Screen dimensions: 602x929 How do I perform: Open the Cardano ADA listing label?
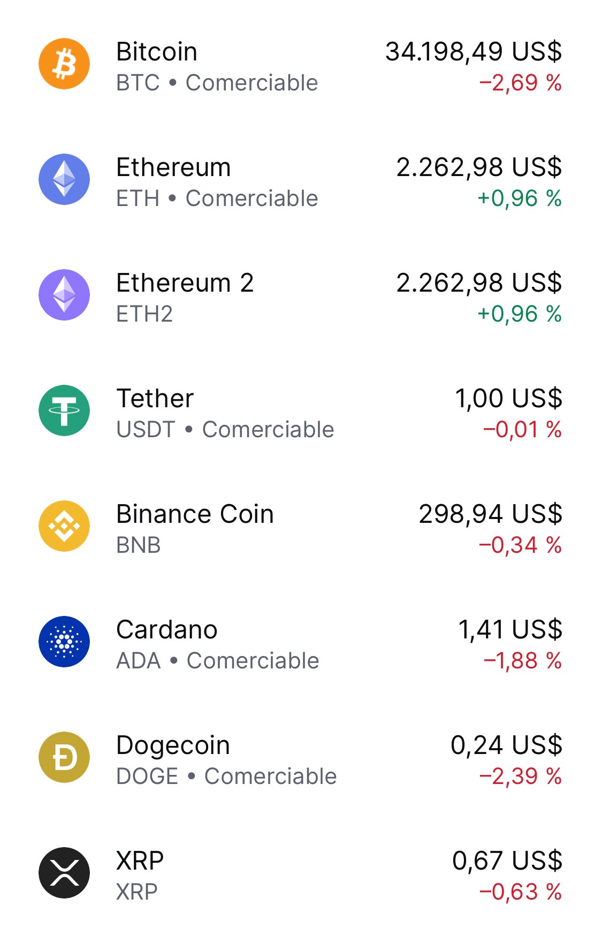pos(218,661)
